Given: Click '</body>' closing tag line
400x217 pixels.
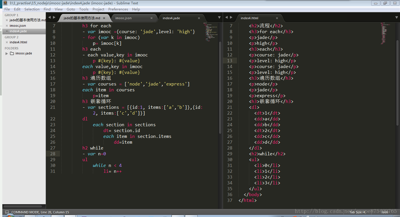Looking at the screenshot, I should (253, 195).
